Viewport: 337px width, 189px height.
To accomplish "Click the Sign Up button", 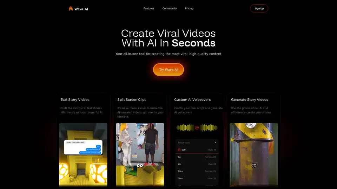I will point(259,8).
